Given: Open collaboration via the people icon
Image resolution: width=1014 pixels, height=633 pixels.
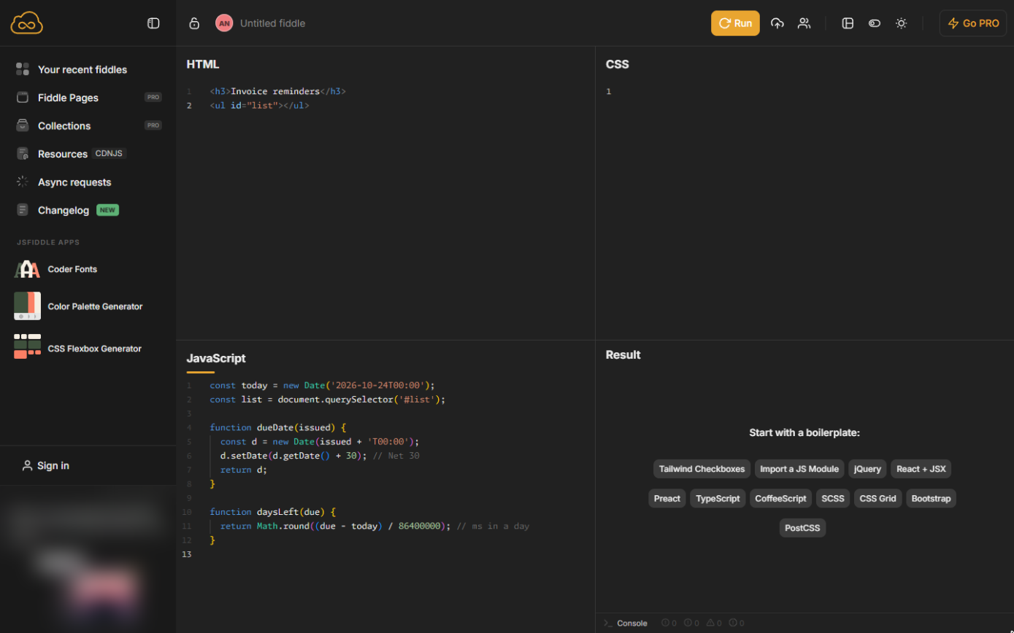Looking at the screenshot, I should 804,23.
